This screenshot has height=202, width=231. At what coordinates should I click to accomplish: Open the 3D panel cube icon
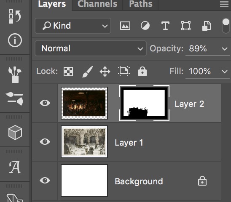click(x=15, y=133)
